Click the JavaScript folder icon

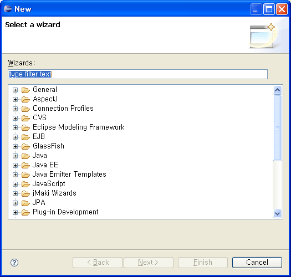pos(25,184)
